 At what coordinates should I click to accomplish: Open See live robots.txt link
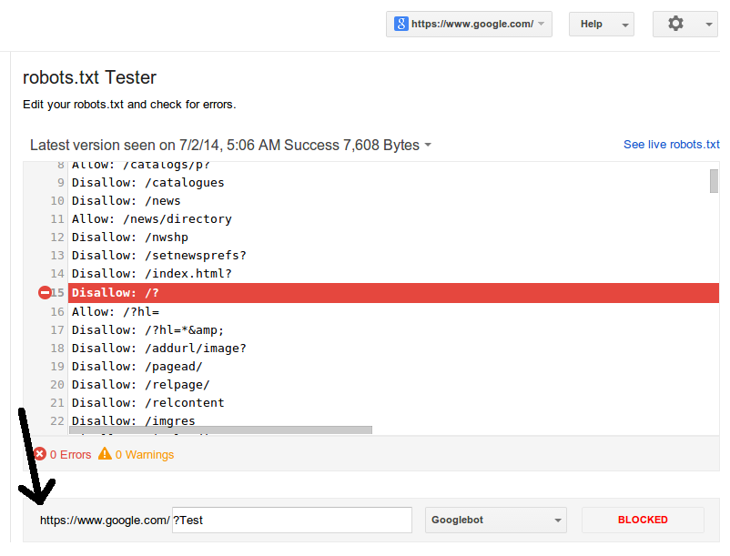(x=672, y=145)
